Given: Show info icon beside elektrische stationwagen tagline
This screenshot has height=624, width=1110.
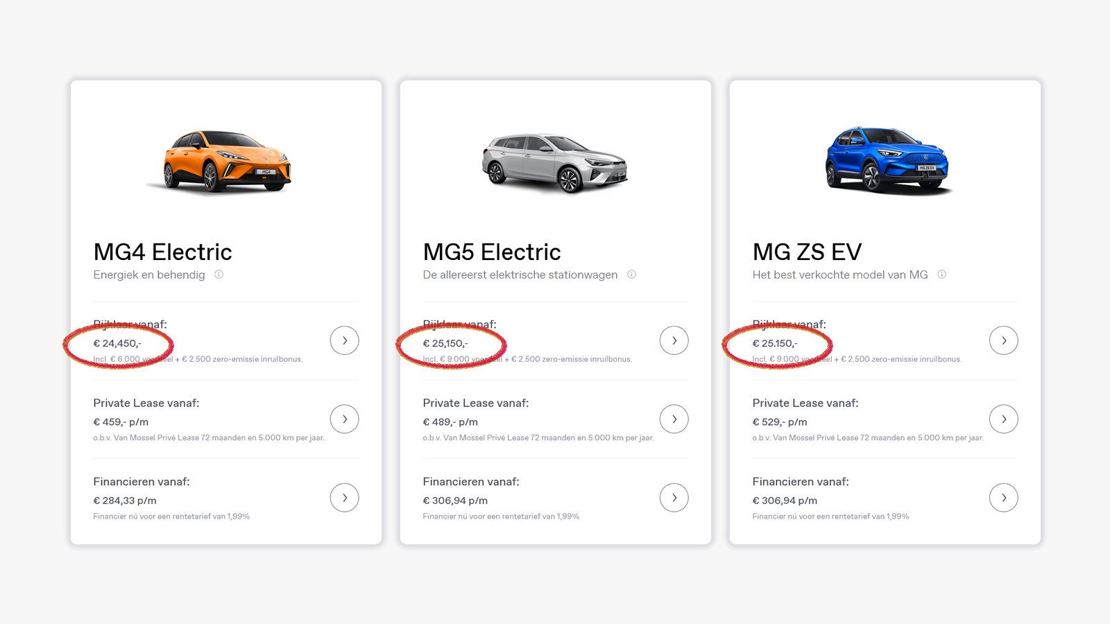Looking at the screenshot, I should [631, 275].
